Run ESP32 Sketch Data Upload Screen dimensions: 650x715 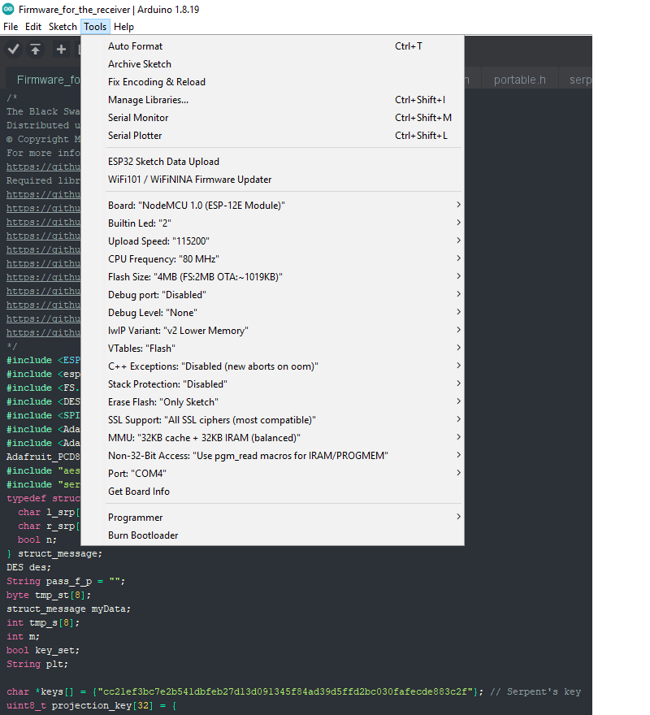click(x=272, y=162)
